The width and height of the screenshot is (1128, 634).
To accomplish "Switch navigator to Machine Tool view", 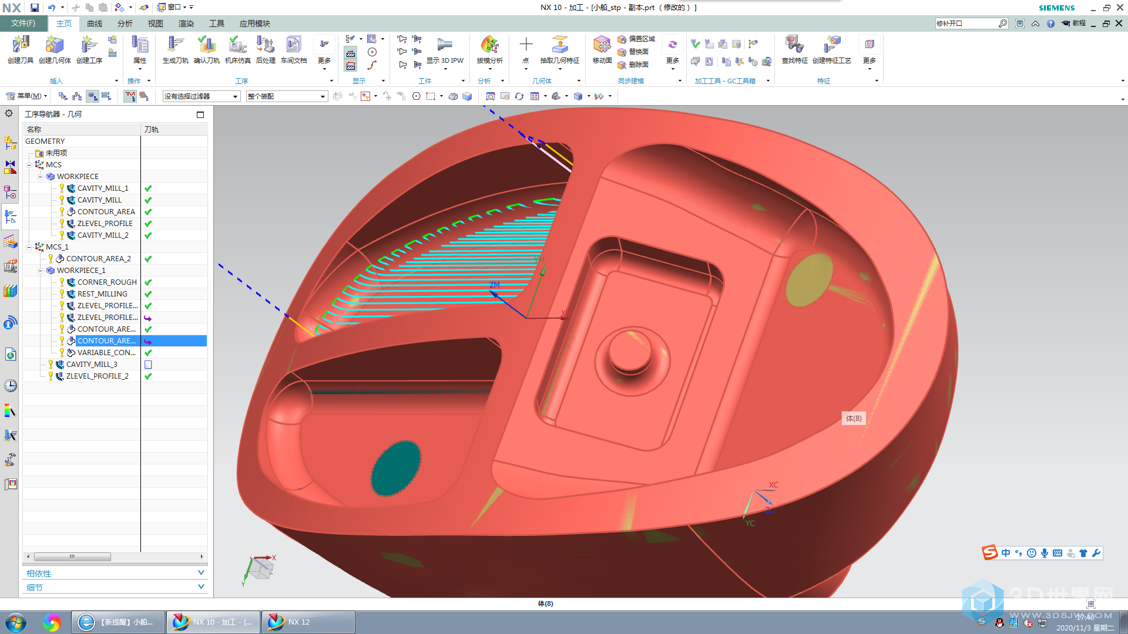I will click(x=78, y=96).
